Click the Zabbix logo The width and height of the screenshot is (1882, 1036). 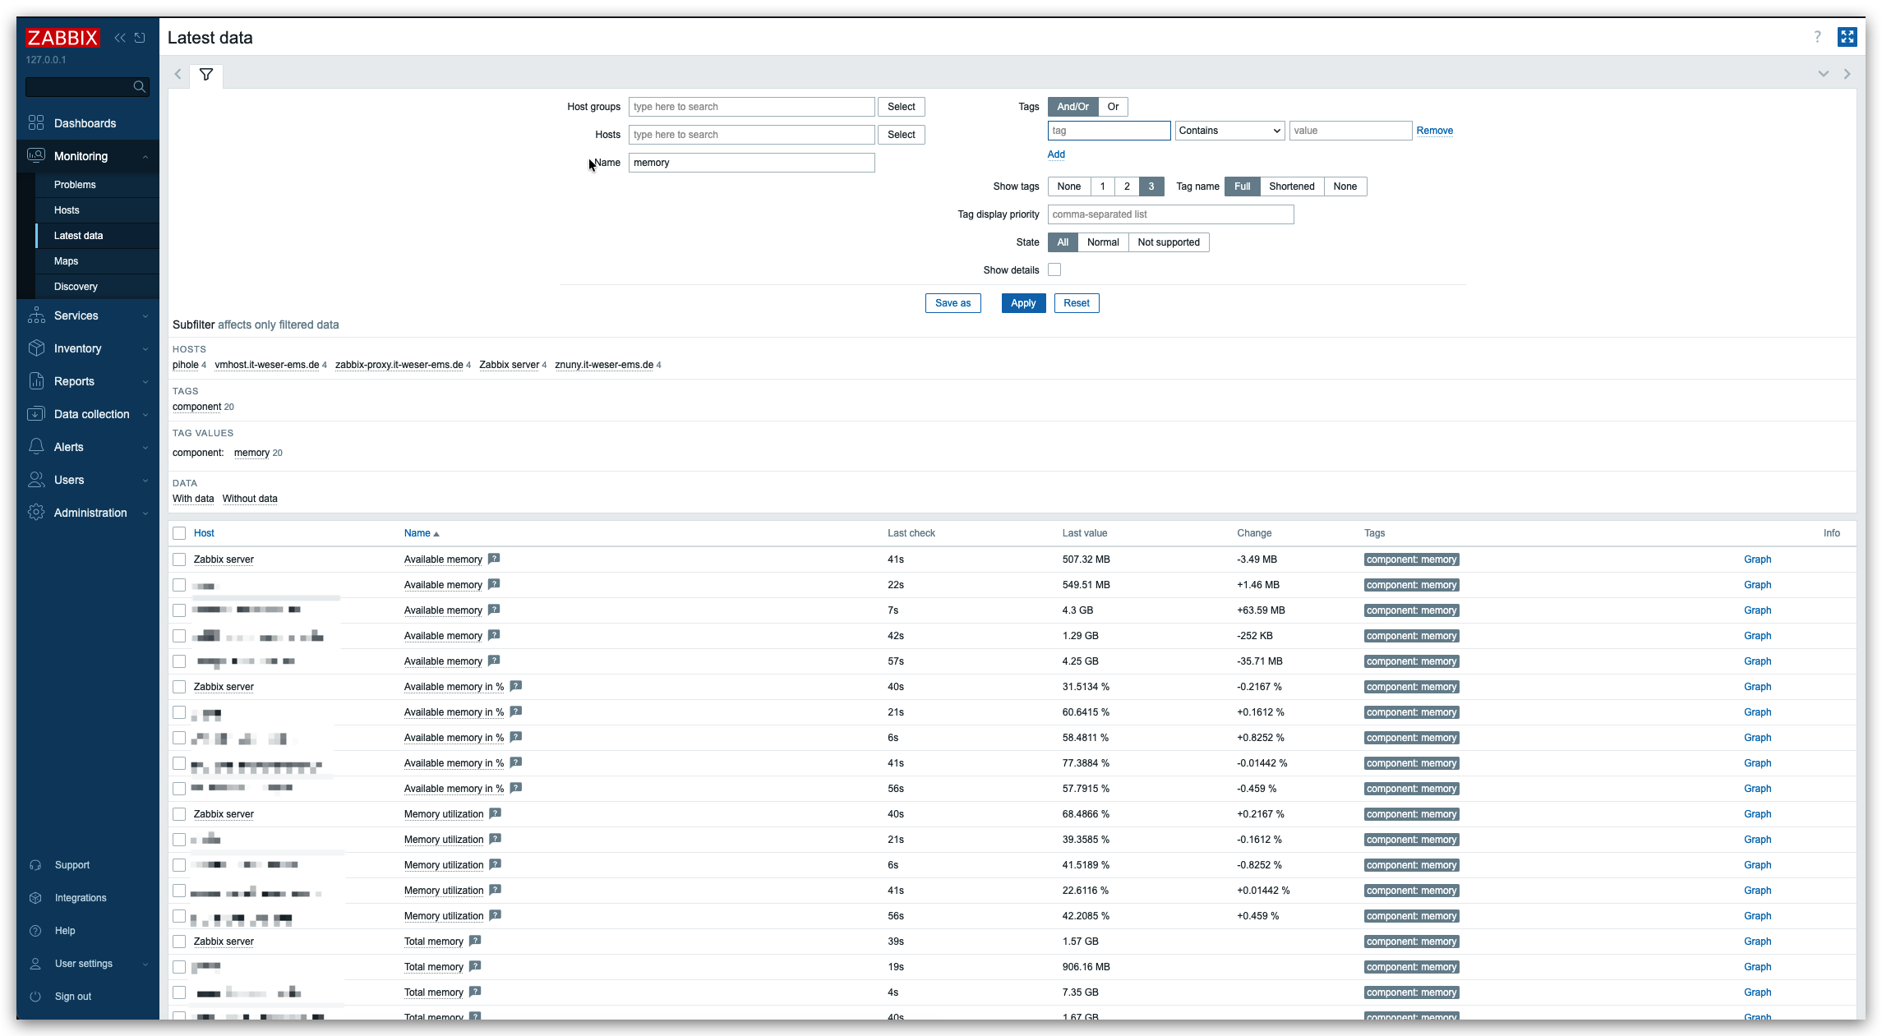[62, 38]
